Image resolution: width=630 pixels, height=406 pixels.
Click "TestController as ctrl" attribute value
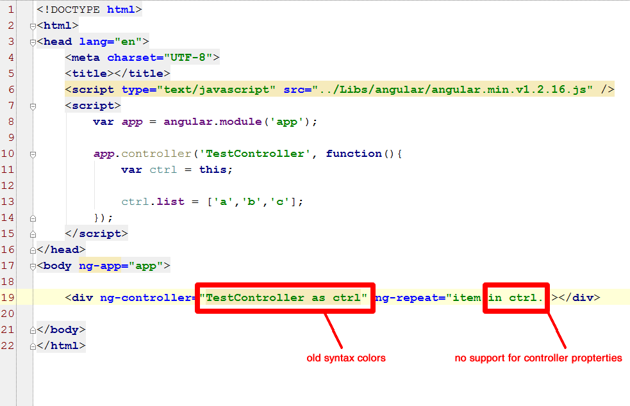283,298
